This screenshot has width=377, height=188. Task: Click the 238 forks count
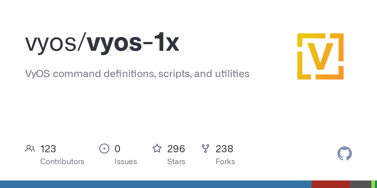[224, 149]
